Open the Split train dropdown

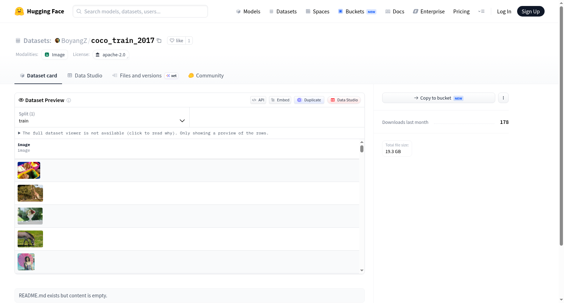click(x=102, y=117)
